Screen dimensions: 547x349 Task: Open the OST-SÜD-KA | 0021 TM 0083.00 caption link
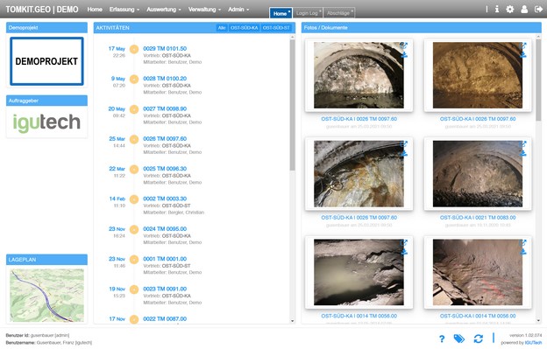click(478, 218)
